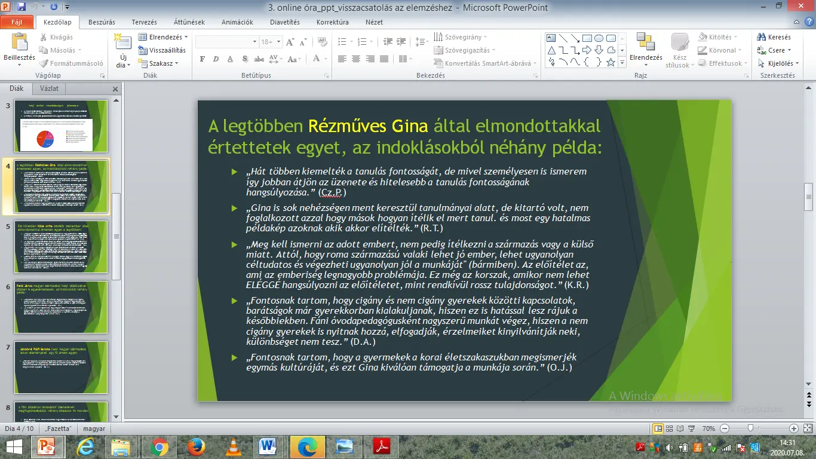Fit slide to current window button

pos(807,429)
